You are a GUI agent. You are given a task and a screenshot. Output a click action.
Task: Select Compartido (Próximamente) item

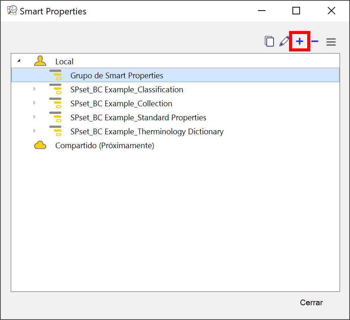pyautogui.click(x=105, y=146)
